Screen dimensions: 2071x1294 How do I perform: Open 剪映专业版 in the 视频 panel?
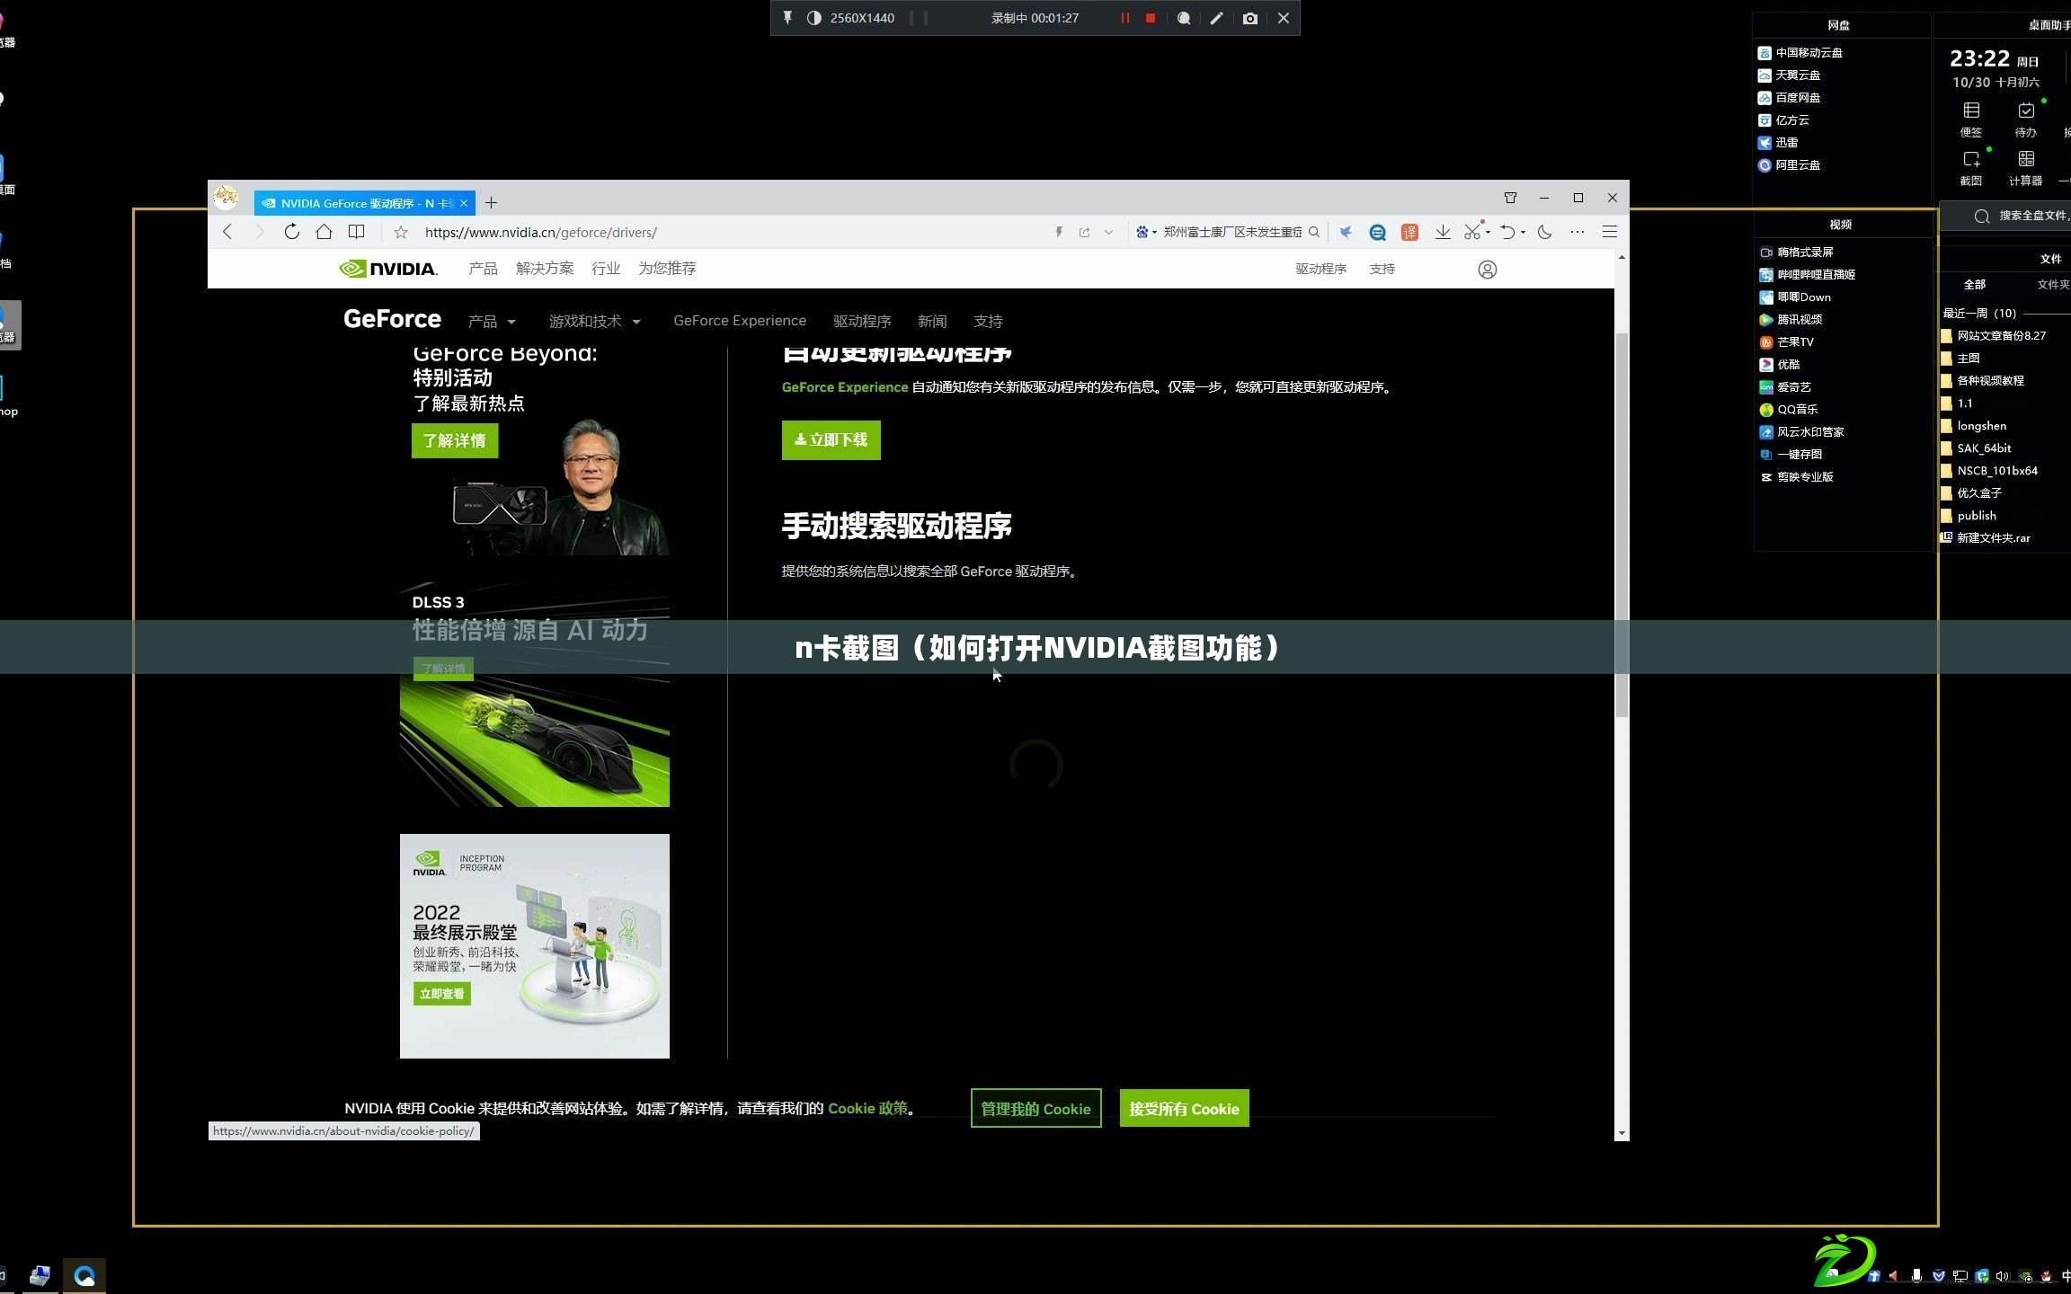tap(1796, 477)
